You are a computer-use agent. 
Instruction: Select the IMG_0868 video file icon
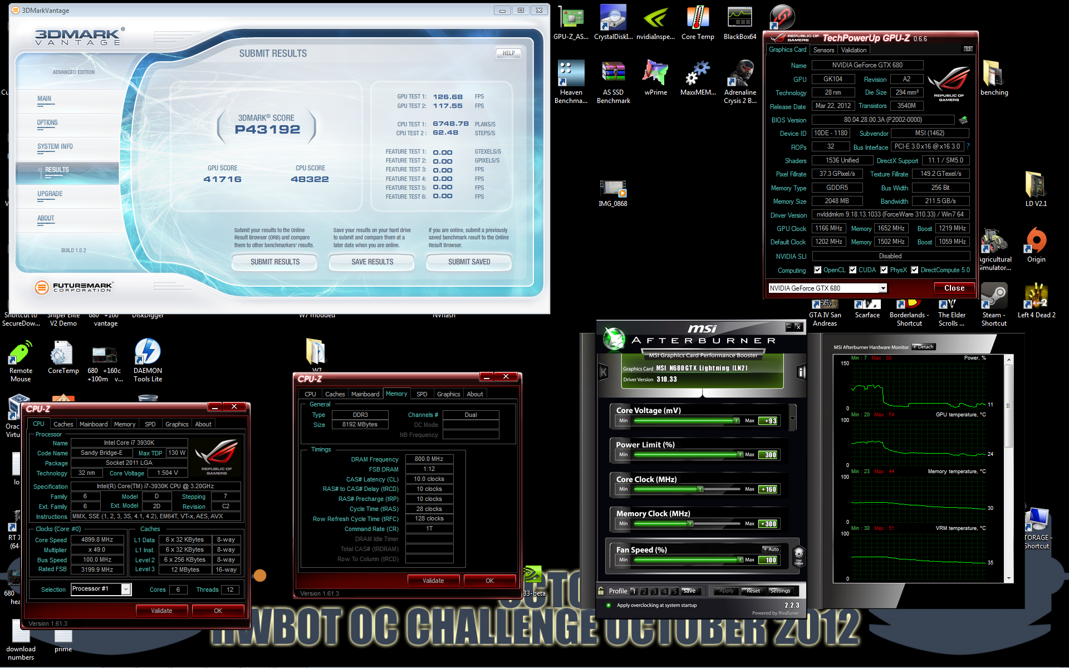(613, 193)
